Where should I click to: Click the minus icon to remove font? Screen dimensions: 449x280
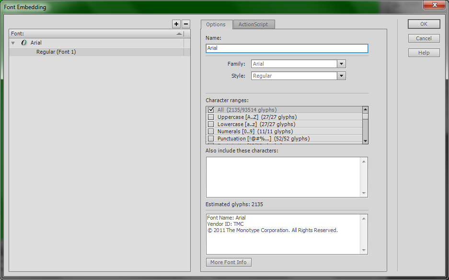186,24
